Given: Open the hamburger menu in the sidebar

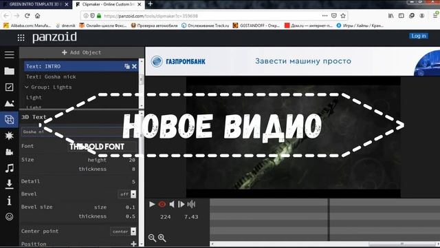Looking at the screenshot, I should click(9, 55).
